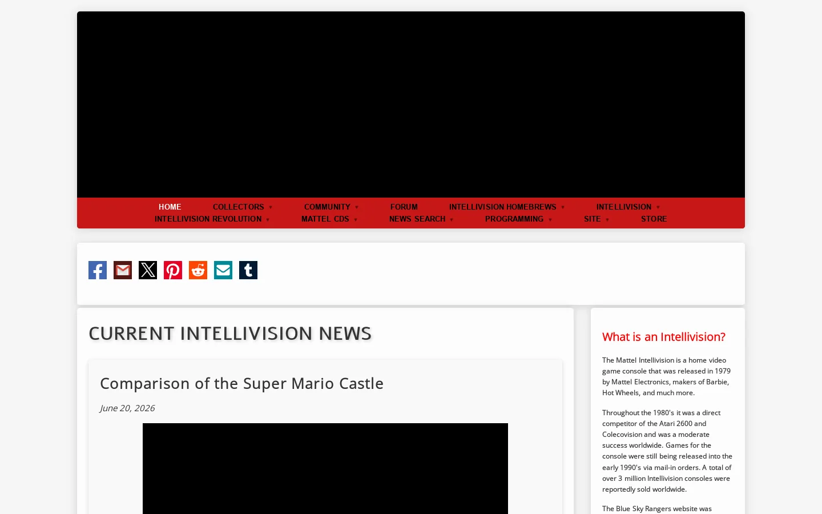This screenshot has width=822, height=514.
Task: Click 'What is an Intellivision?' heading
Action: [x=664, y=337]
